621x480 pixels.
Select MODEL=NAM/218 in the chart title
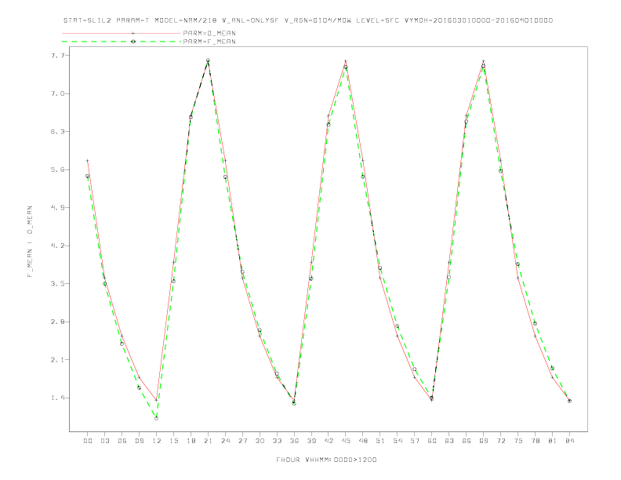186,20
